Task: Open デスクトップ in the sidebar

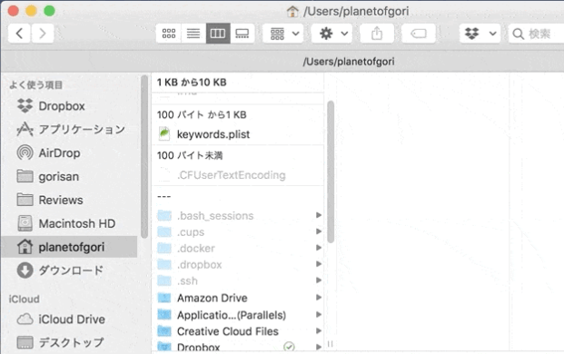Action: [x=69, y=342]
